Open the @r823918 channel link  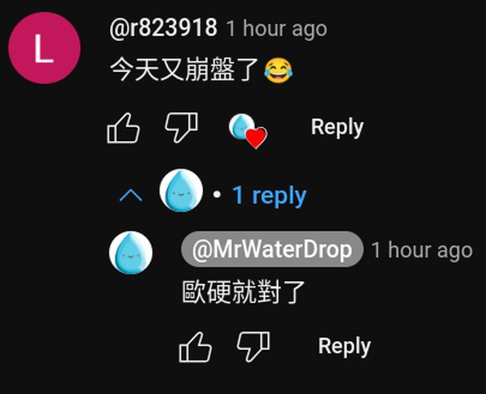tap(163, 28)
